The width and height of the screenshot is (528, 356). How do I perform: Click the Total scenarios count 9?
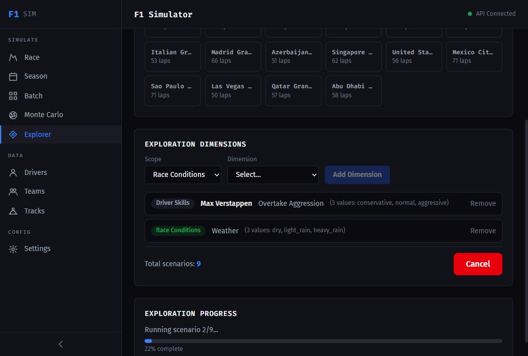coord(199,264)
